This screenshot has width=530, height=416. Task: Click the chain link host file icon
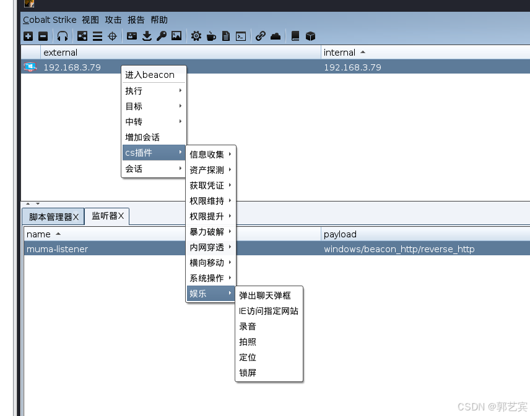tap(260, 36)
